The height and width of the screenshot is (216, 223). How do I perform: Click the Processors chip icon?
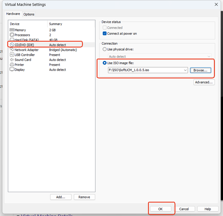(12, 35)
